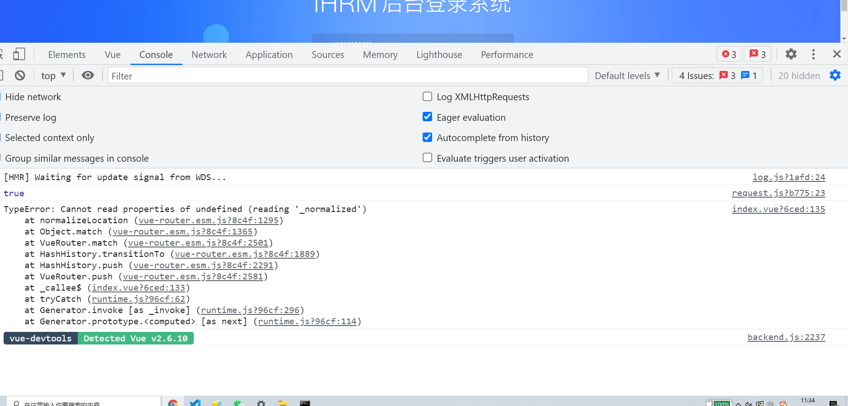This screenshot has height=406, width=848.
Task: Show hidden tray icons chevron
Action: pos(738,404)
